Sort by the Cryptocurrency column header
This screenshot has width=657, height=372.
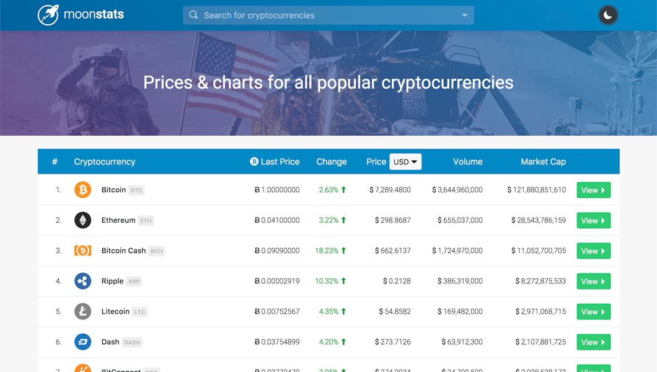(x=105, y=162)
